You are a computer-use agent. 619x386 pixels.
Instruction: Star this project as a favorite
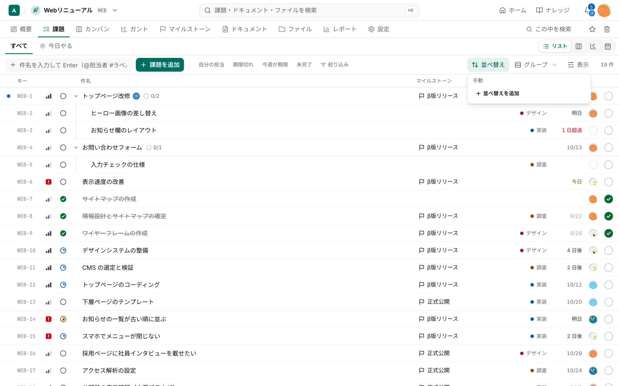[592, 29]
